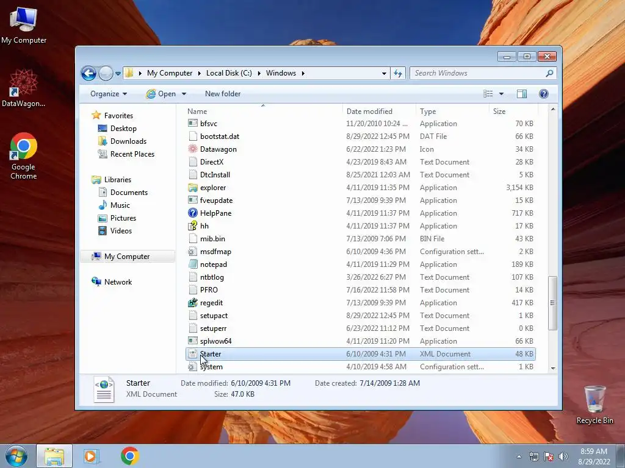Open the Start menu orb
The width and height of the screenshot is (625, 468).
16,456
